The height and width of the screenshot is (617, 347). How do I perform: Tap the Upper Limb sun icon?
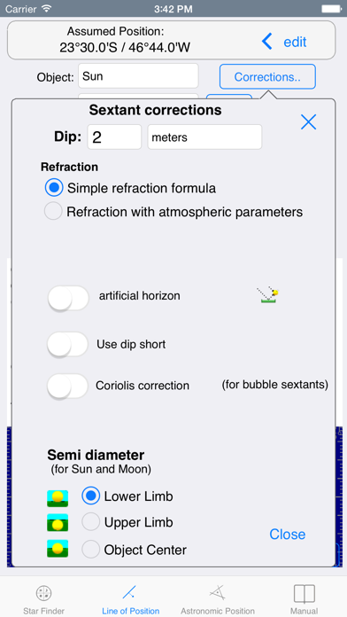(x=58, y=522)
